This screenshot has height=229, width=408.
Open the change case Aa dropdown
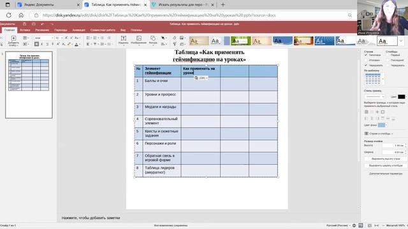click(77, 38)
